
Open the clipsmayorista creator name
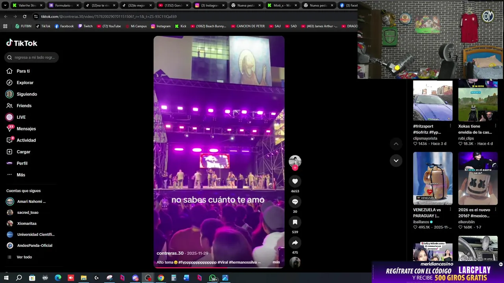click(x=425, y=138)
